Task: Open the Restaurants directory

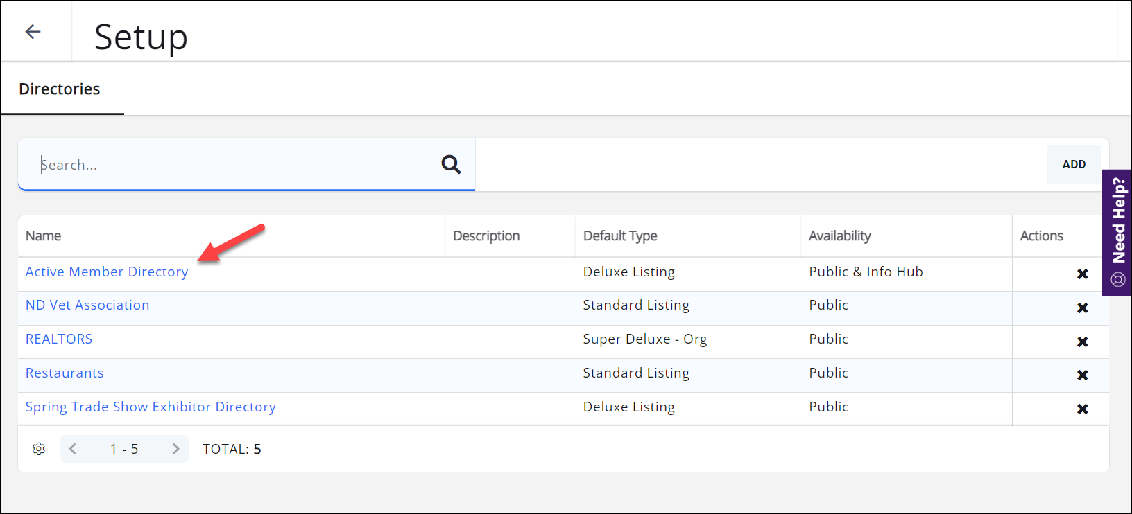Action: (65, 373)
